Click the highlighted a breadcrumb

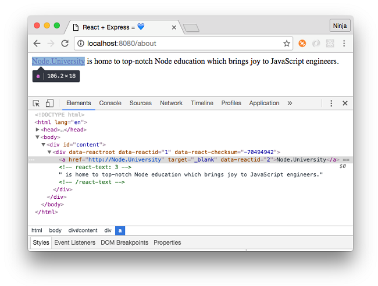coord(120,231)
